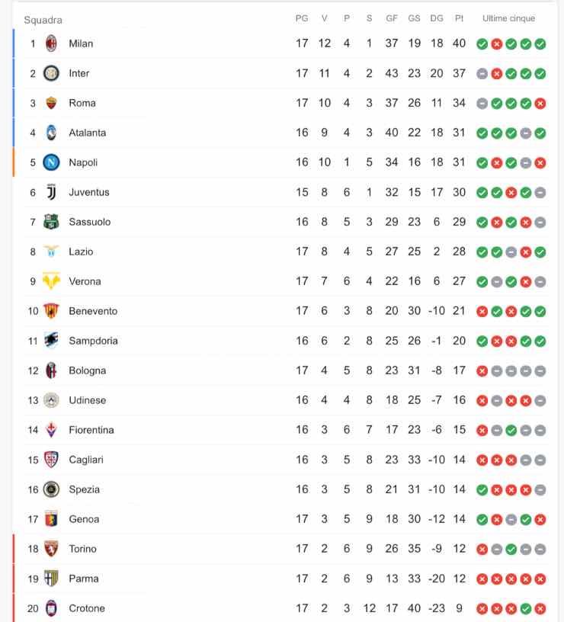564x622 pixels.
Task: Open the Lazio team link
Action: tap(81, 252)
